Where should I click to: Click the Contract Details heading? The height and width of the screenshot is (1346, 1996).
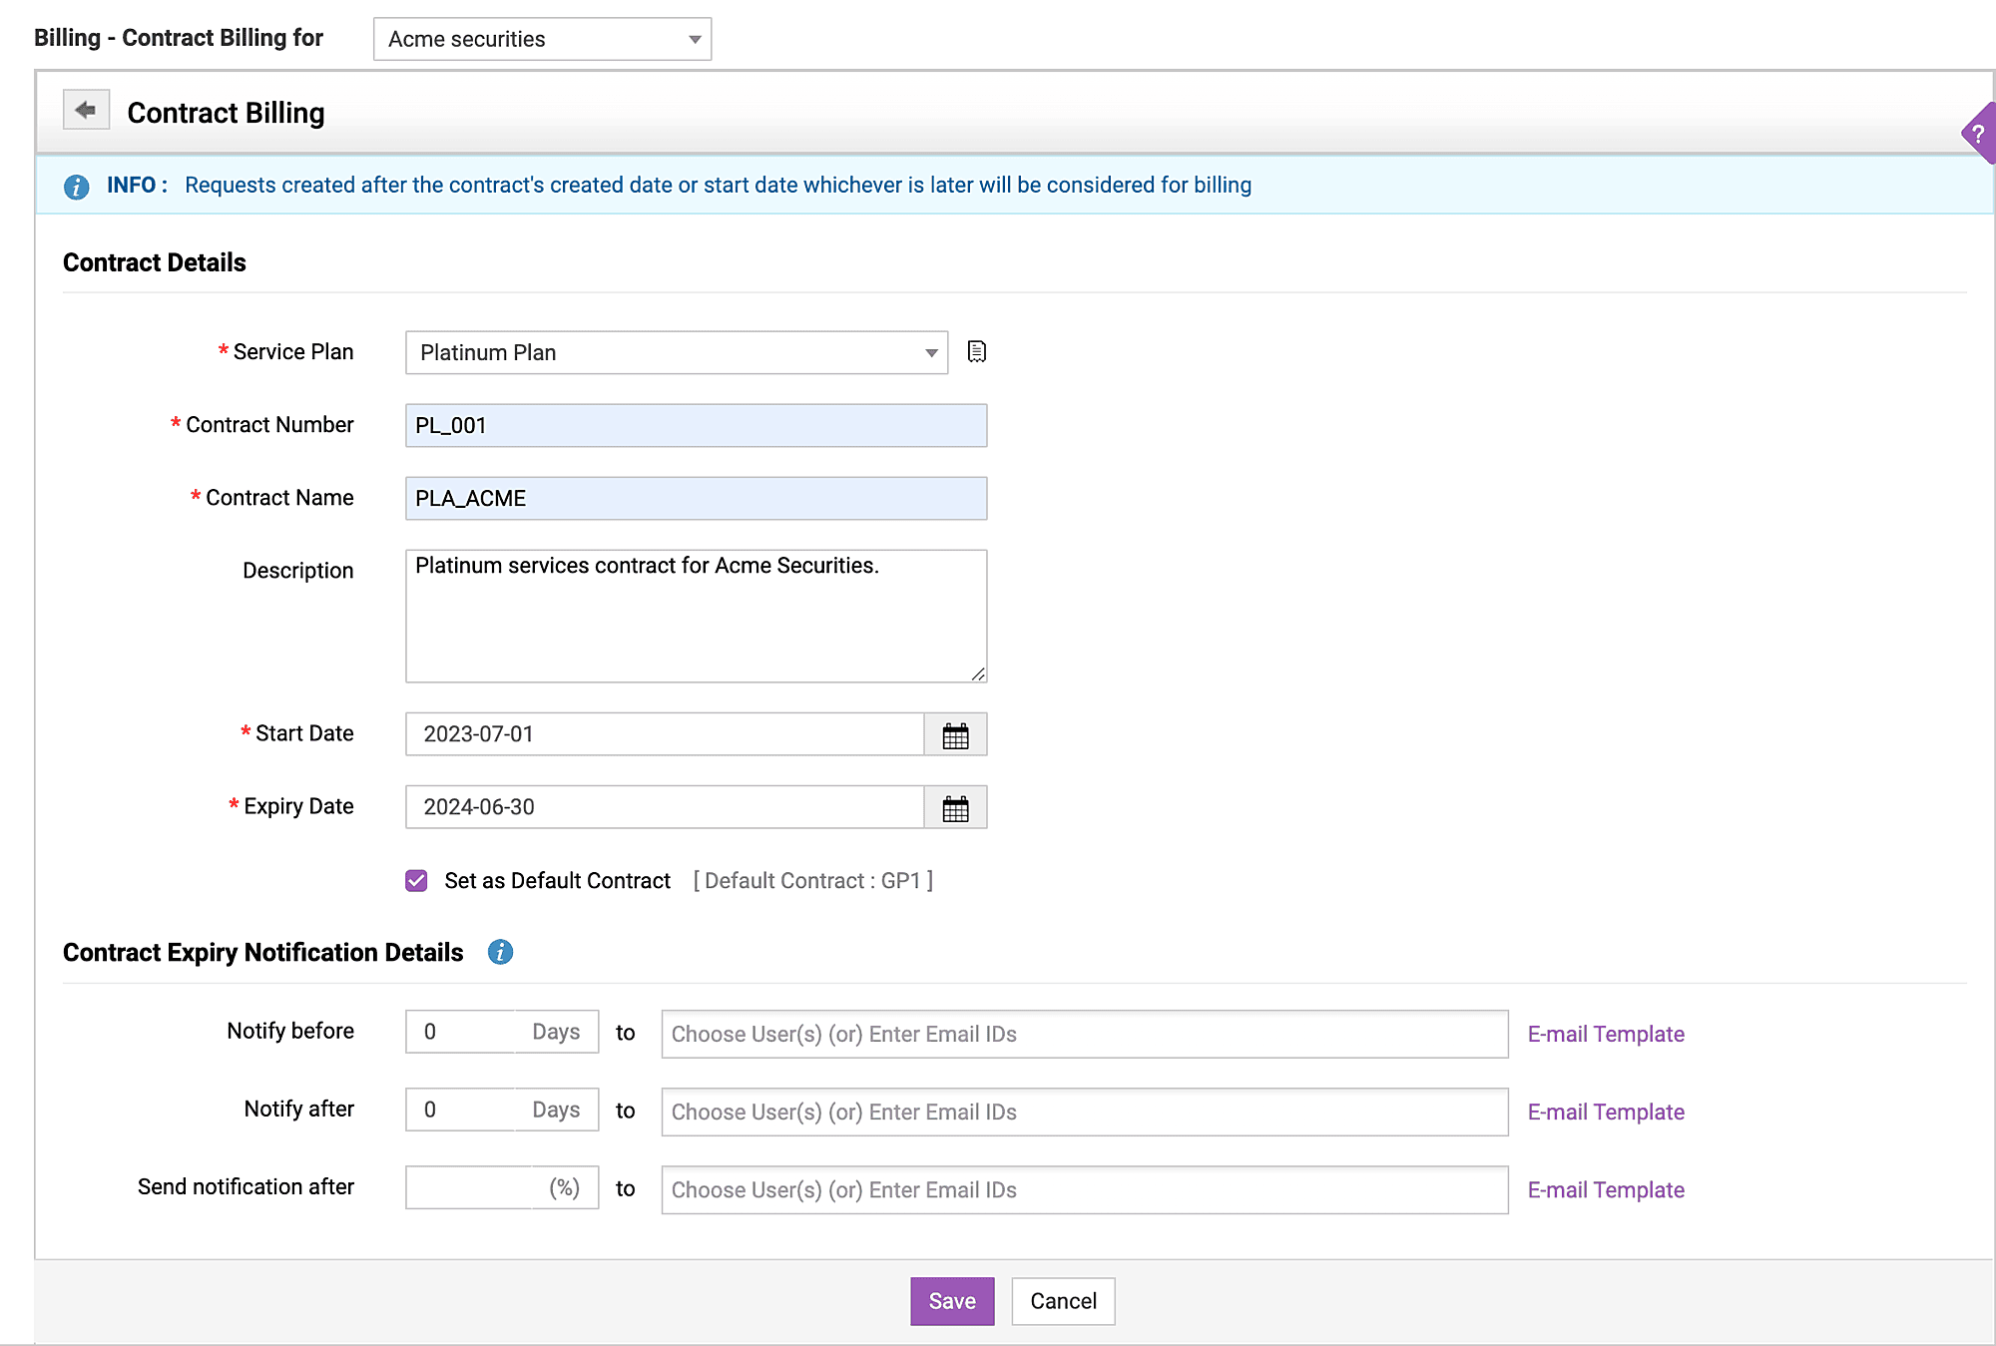click(x=155, y=262)
